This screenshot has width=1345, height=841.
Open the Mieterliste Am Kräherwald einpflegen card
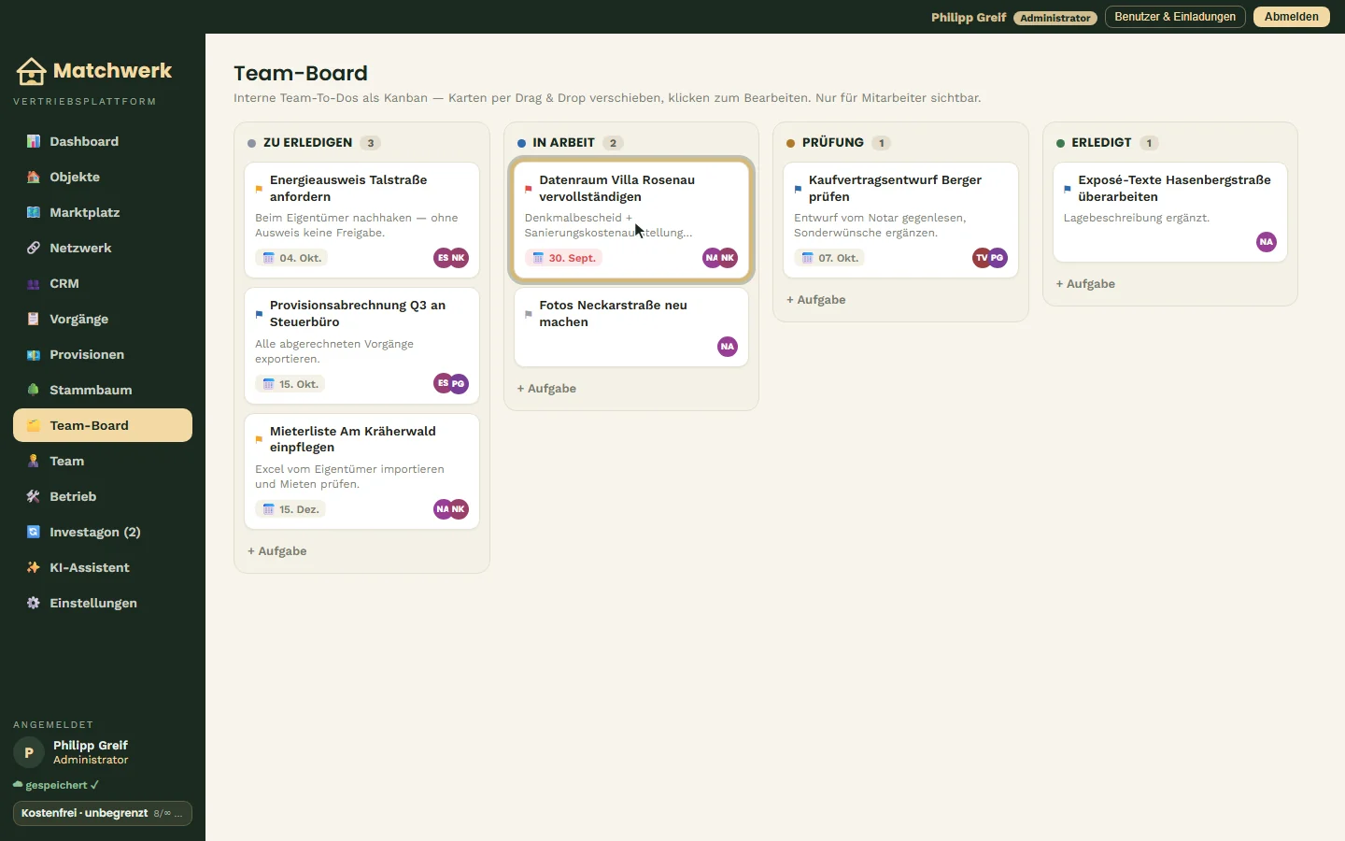pos(361,472)
